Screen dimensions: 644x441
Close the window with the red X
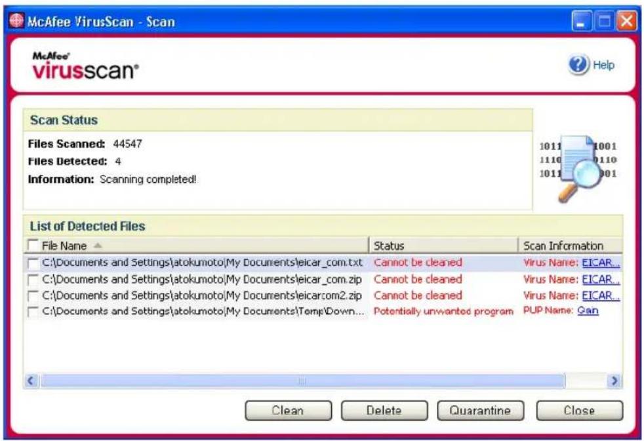click(627, 21)
